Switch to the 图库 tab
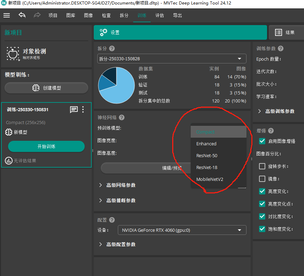This screenshot has width=304, height=276. [x=70, y=15]
